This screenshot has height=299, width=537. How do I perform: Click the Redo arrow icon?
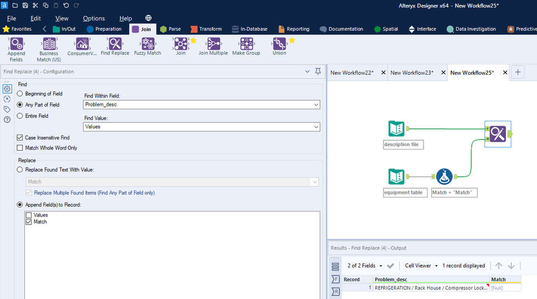point(76,6)
